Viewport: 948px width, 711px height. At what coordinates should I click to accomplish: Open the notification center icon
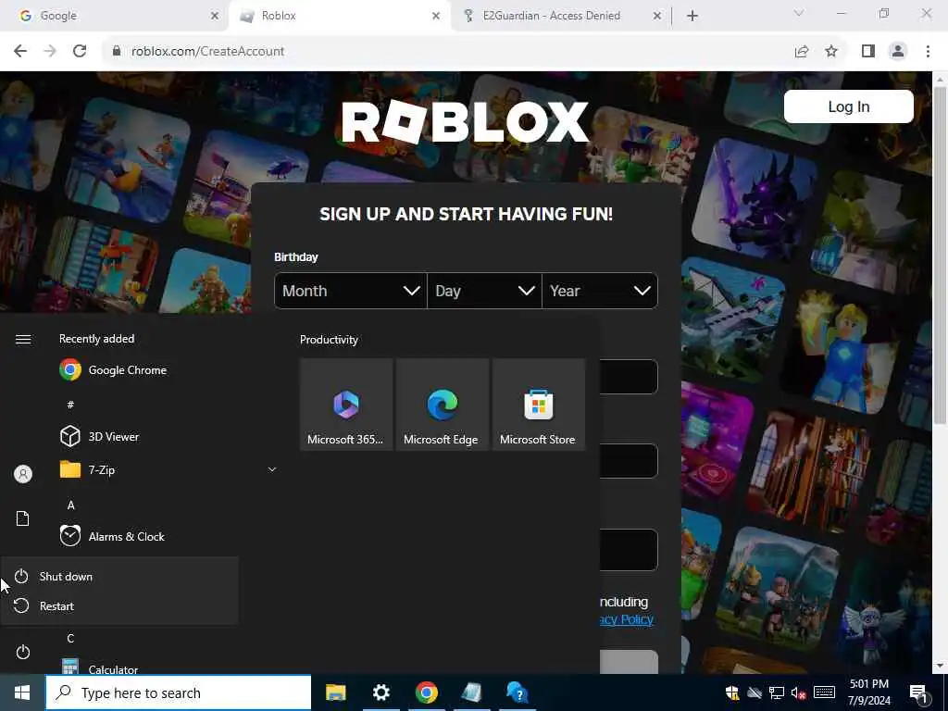click(x=919, y=693)
